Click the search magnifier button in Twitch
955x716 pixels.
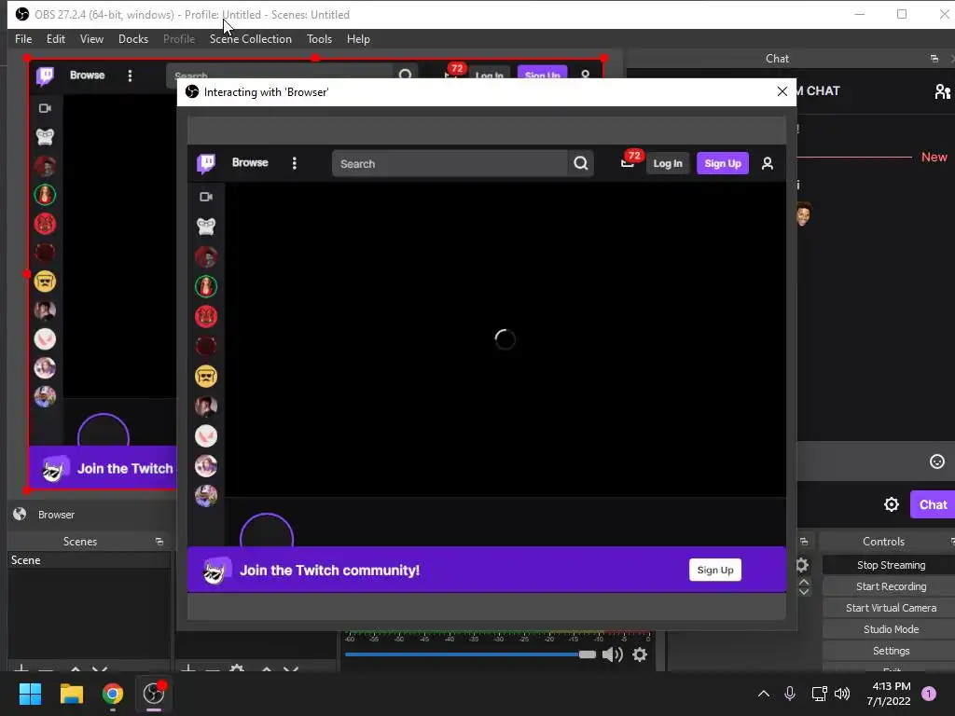point(581,163)
